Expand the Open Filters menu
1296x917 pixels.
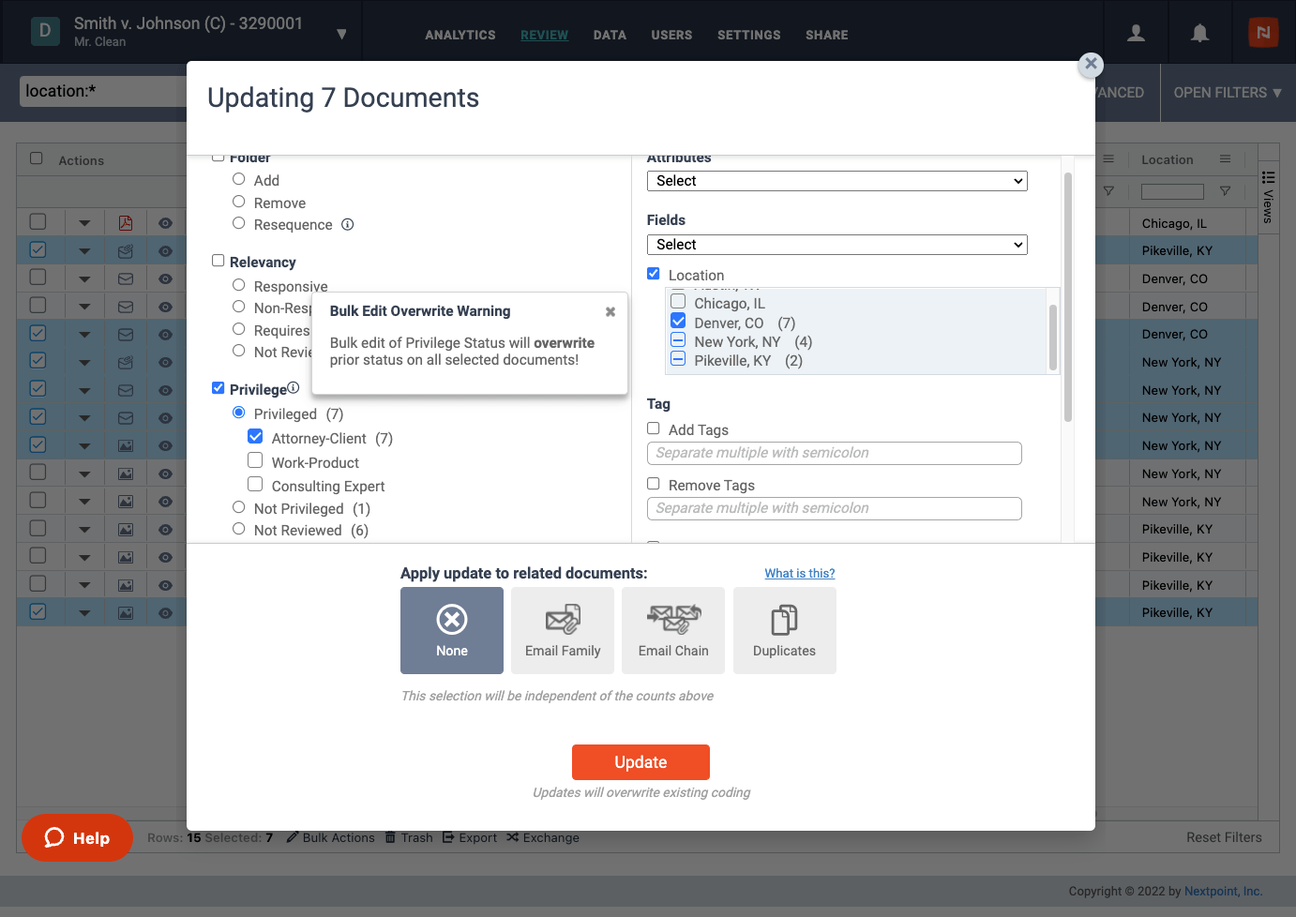[x=1227, y=93]
